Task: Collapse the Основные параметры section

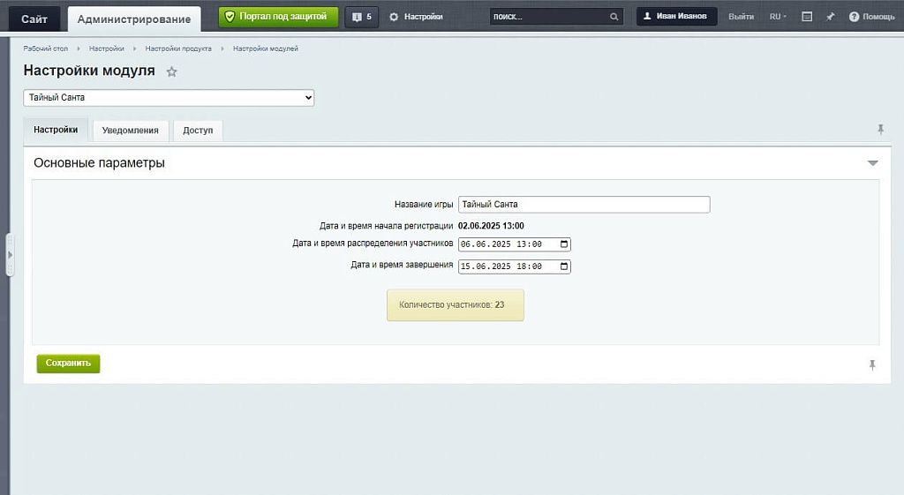Action: tap(872, 163)
